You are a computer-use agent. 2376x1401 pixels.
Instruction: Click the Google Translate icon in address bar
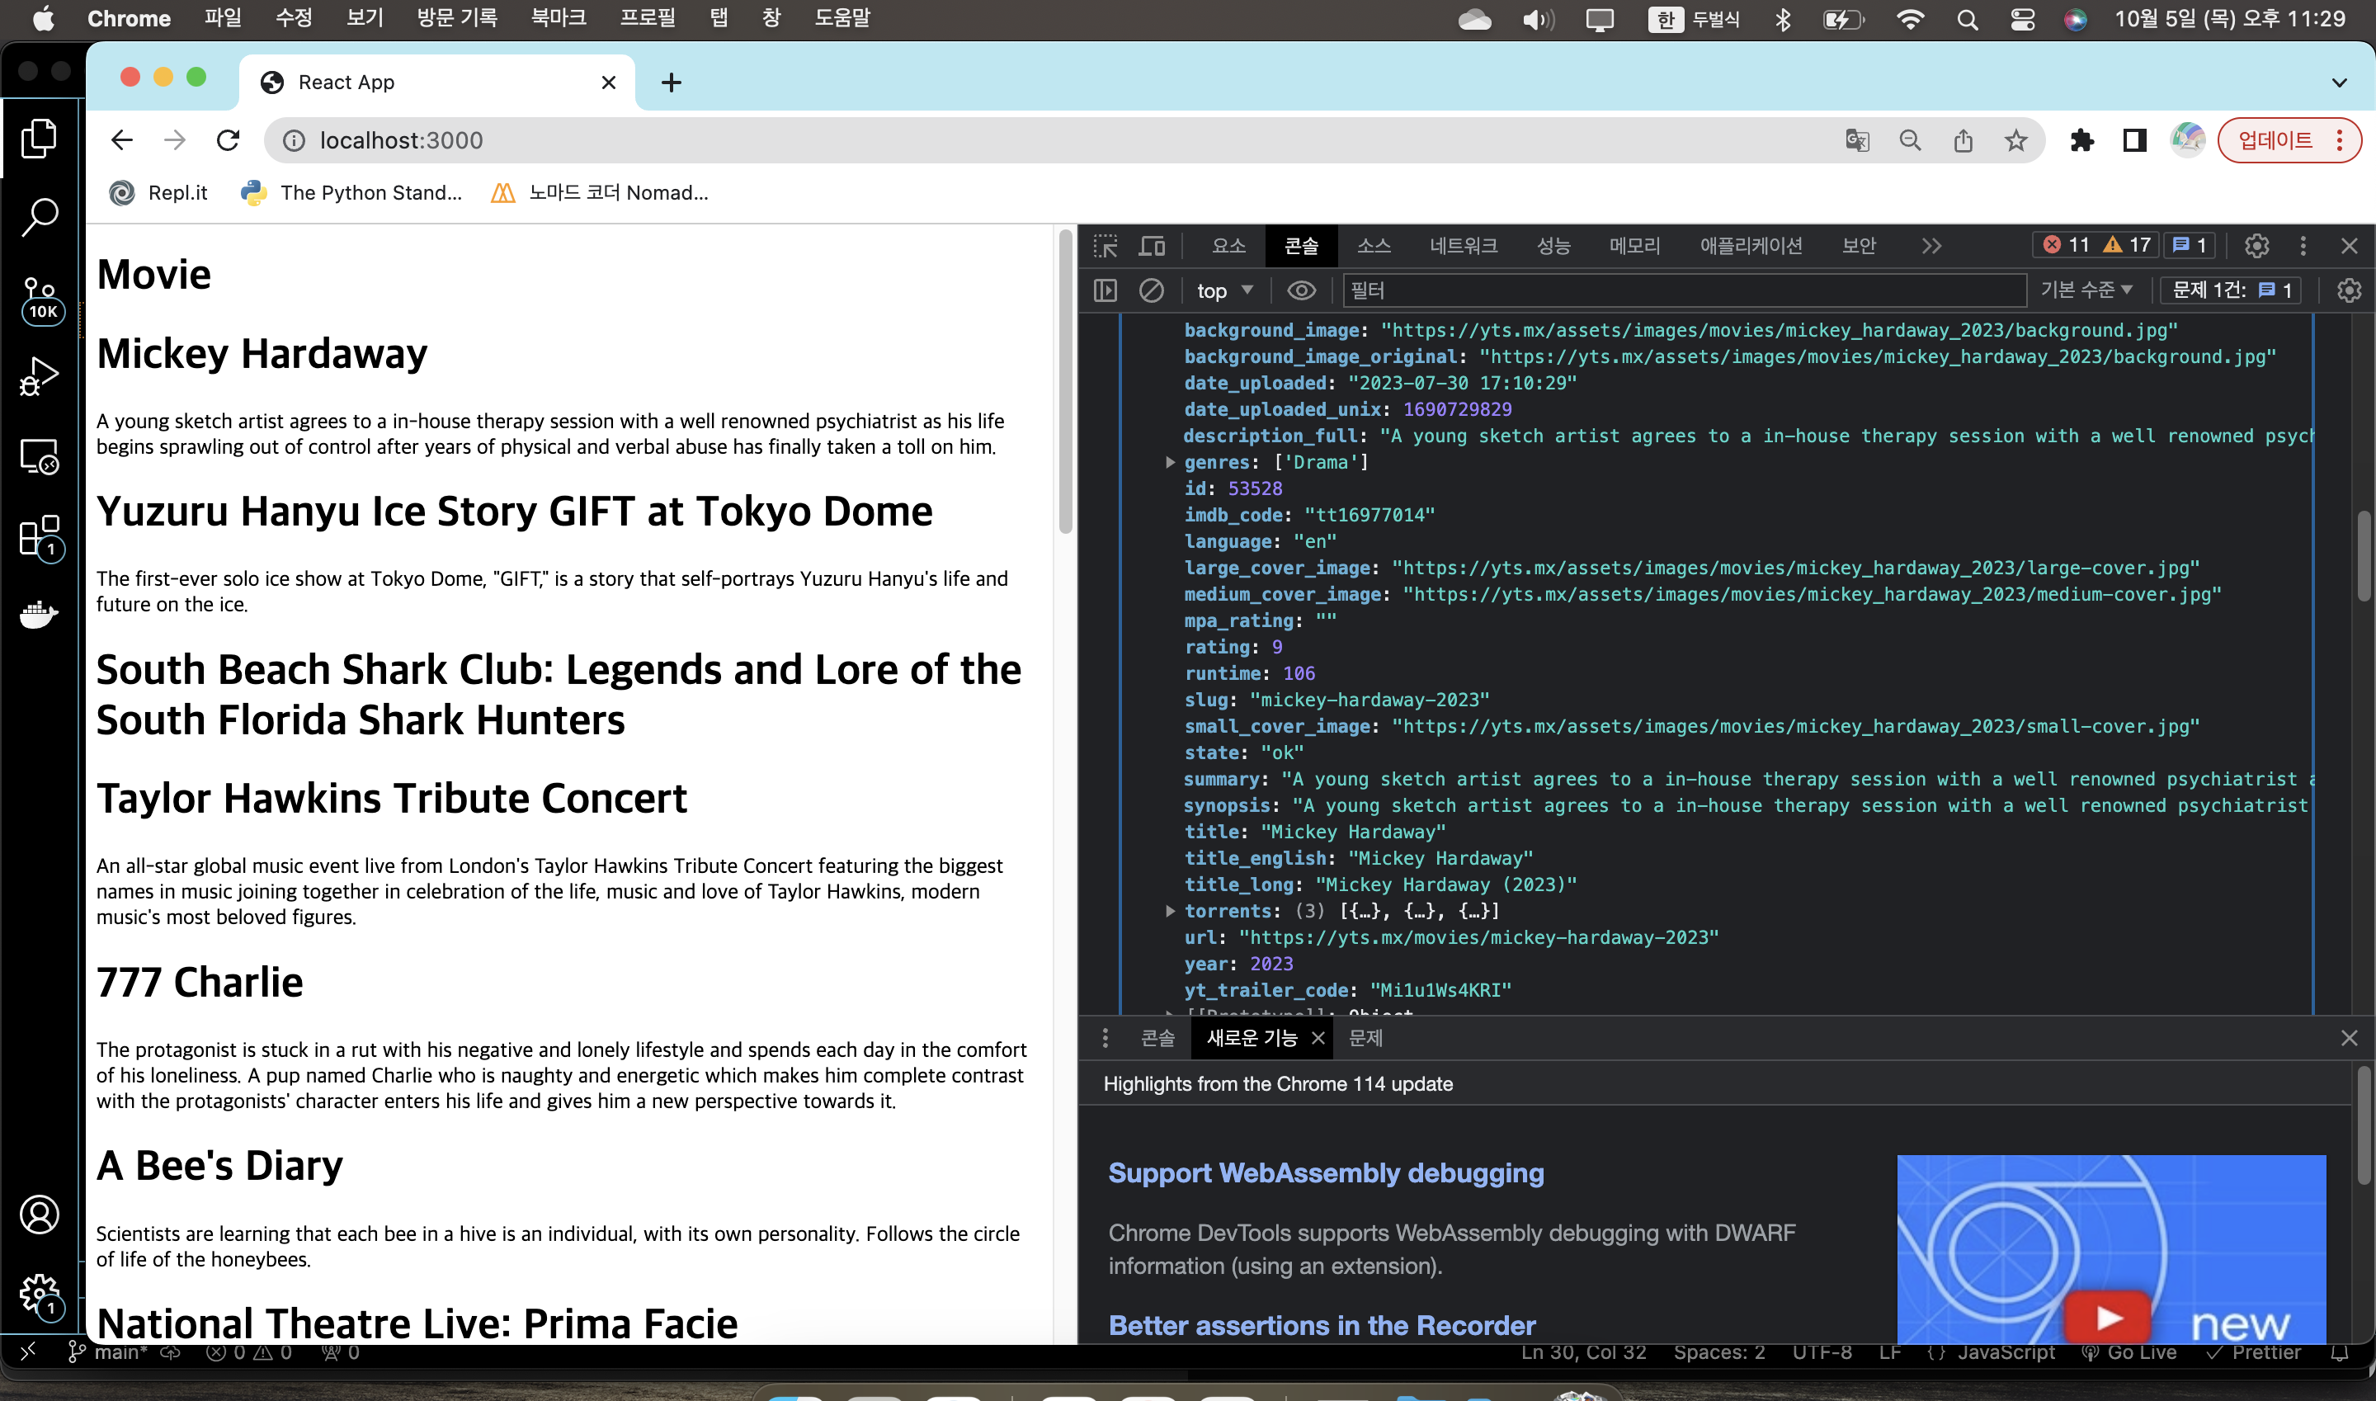point(1857,140)
